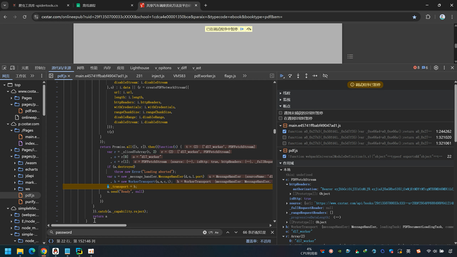Image resolution: width=457 pixels, height=257 pixels.
Task: Switch to the 控制台 console panel
Action: pos(40,68)
